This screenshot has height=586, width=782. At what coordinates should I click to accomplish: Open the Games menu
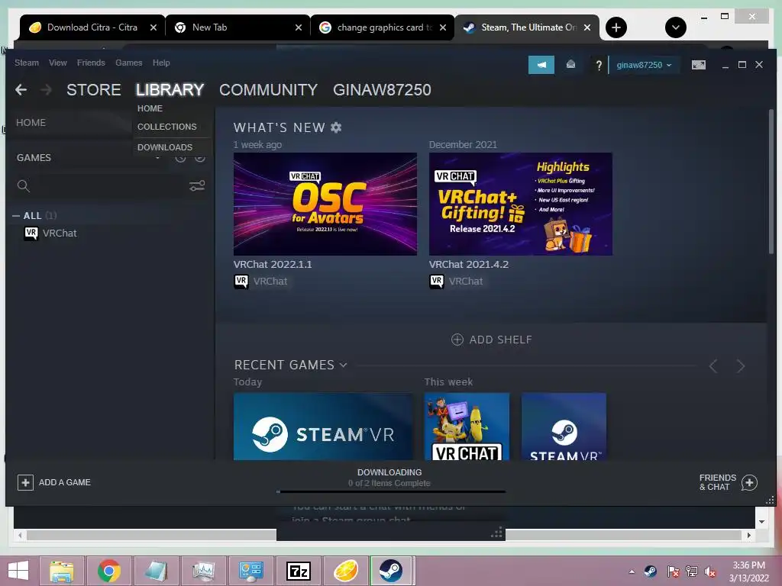[x=128, y=63]
